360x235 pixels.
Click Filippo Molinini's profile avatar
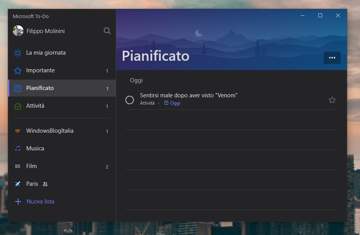18,31
